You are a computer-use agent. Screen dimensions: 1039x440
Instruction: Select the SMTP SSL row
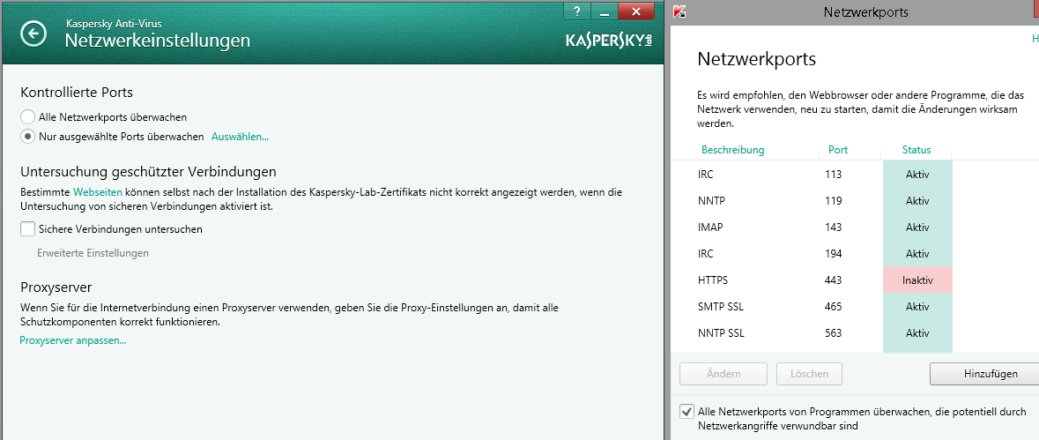pyautogui.click(x=855, y=307)
